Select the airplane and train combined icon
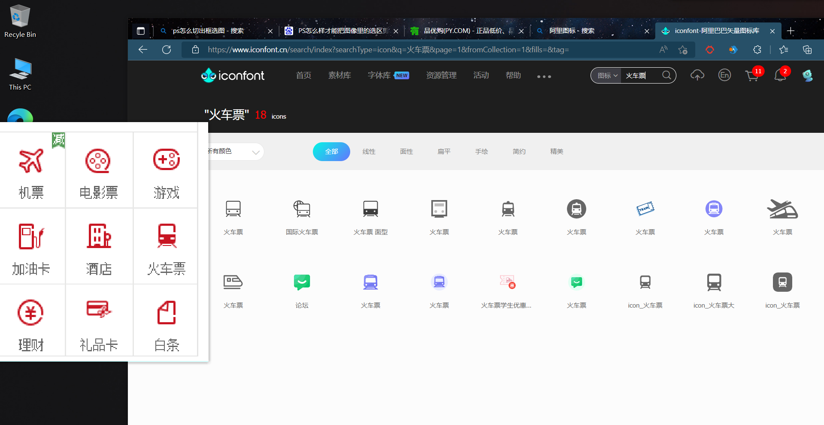Viewport: 824px width, 425px height. coord(782,209)
